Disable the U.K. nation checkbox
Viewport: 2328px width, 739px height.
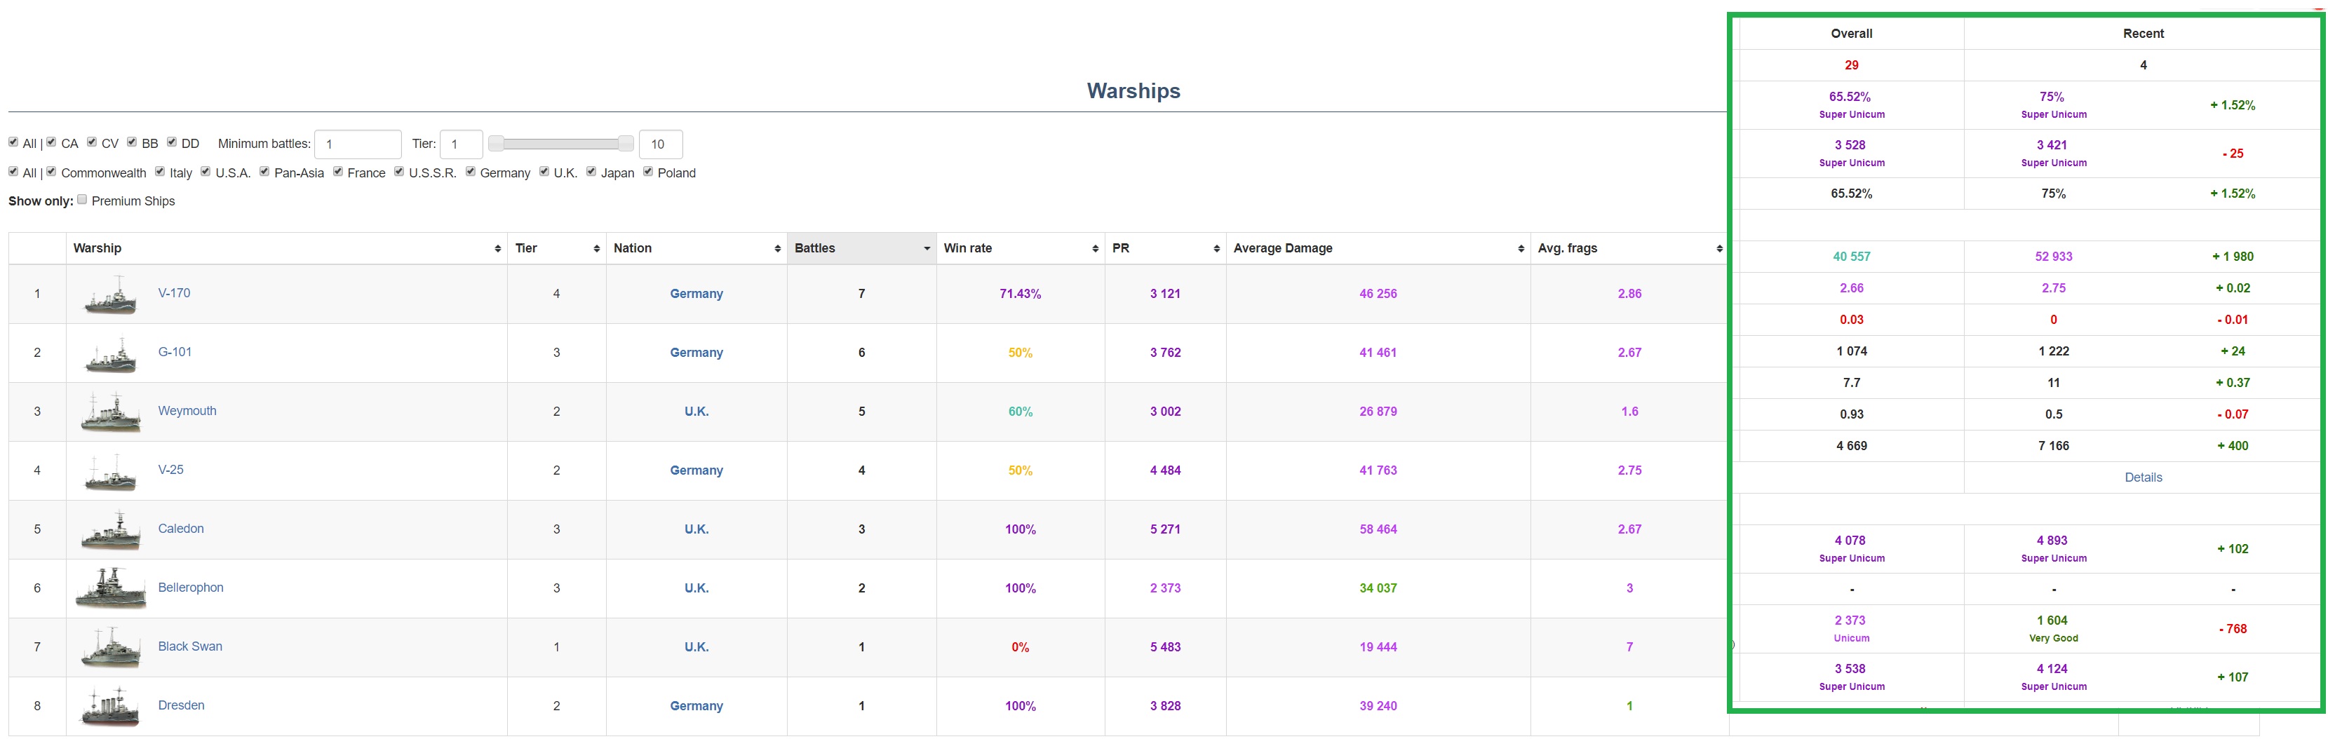click(x=544, y=172)
